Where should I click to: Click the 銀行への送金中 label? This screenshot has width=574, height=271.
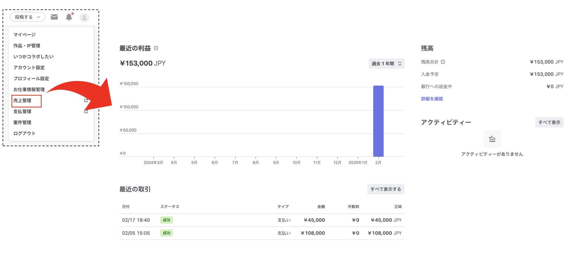click(436, 86)
